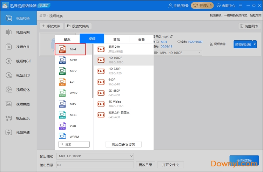Click the format list scrollbar
This screenshot has height=172, width=263.
click(93, 71)
